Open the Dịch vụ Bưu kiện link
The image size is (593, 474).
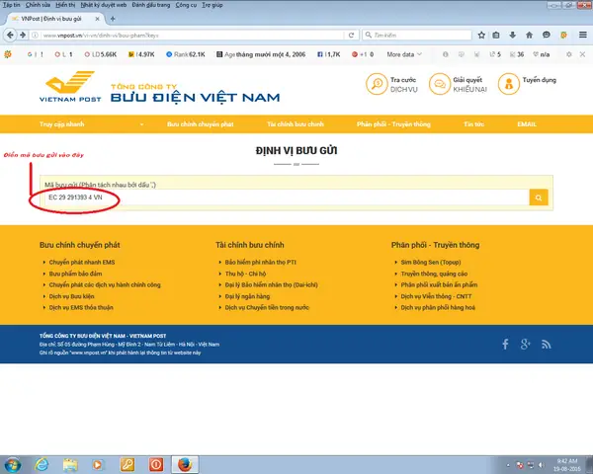[x=71, y=296]
